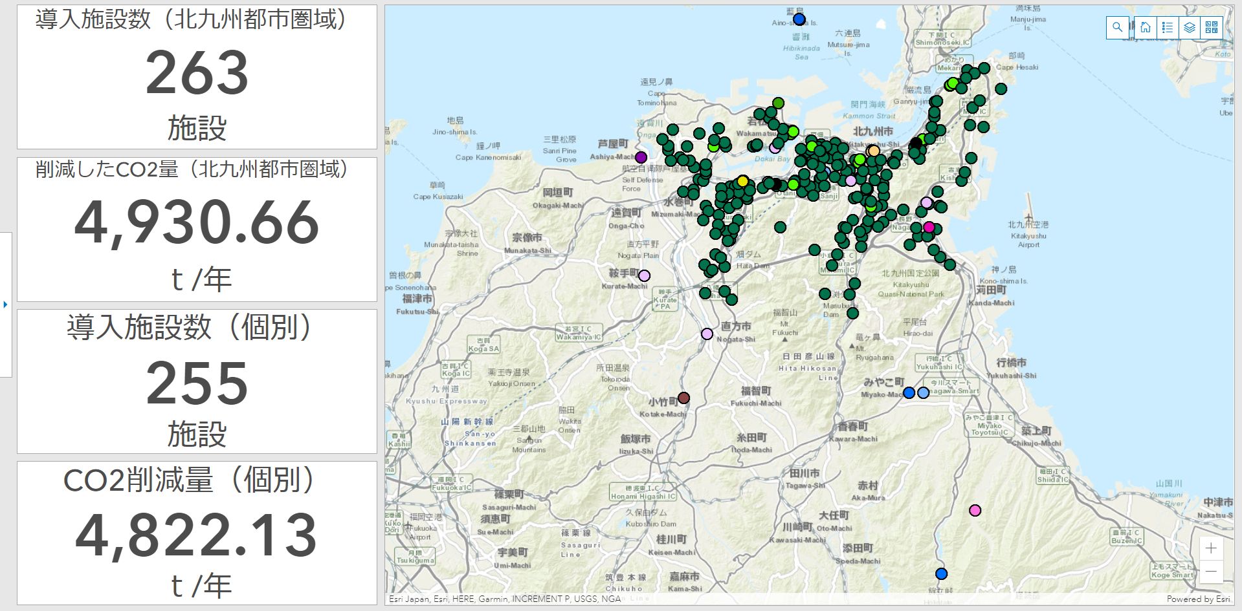Select the lavender marker at Nogata-Shi
Viewport: 1242px width, 611px height.
(707, 334)
